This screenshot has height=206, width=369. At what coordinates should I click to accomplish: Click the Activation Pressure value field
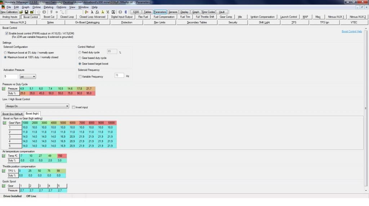point(10,77)
